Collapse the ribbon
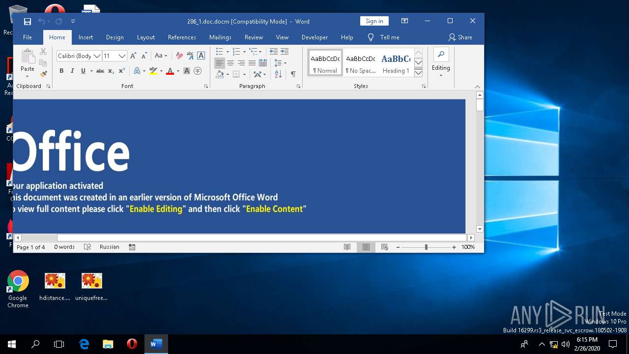The height and width of the screenshot is (354, 629). pyautogui.click(x=477, y=87)
